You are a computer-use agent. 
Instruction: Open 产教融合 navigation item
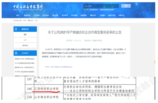click(102, 15)
